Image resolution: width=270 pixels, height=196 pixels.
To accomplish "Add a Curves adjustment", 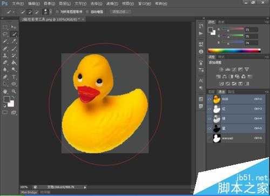I will click(x=234, y=70).
